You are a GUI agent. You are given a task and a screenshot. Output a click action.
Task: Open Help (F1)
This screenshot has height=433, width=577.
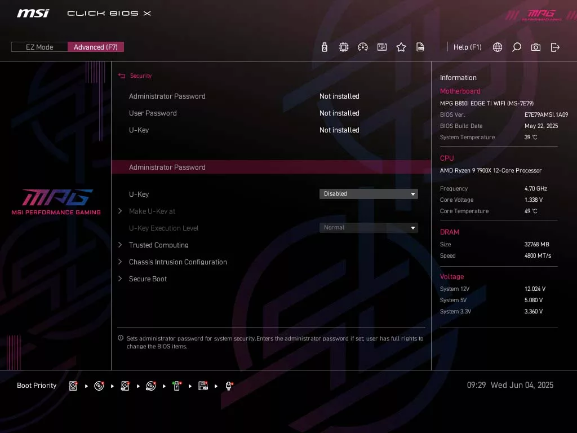[x=467, y=47]
